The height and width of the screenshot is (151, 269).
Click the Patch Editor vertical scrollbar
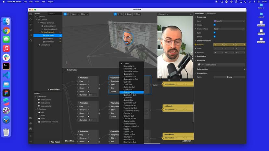pos(193,112)
